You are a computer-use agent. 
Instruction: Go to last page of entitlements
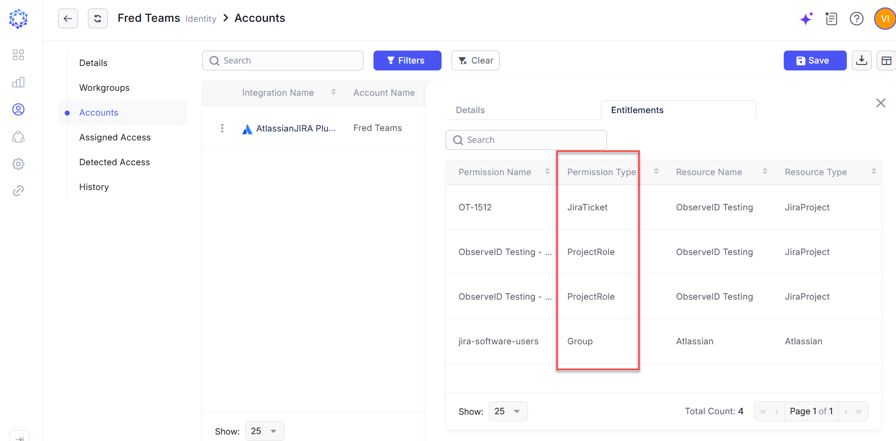tap(859, 411)
